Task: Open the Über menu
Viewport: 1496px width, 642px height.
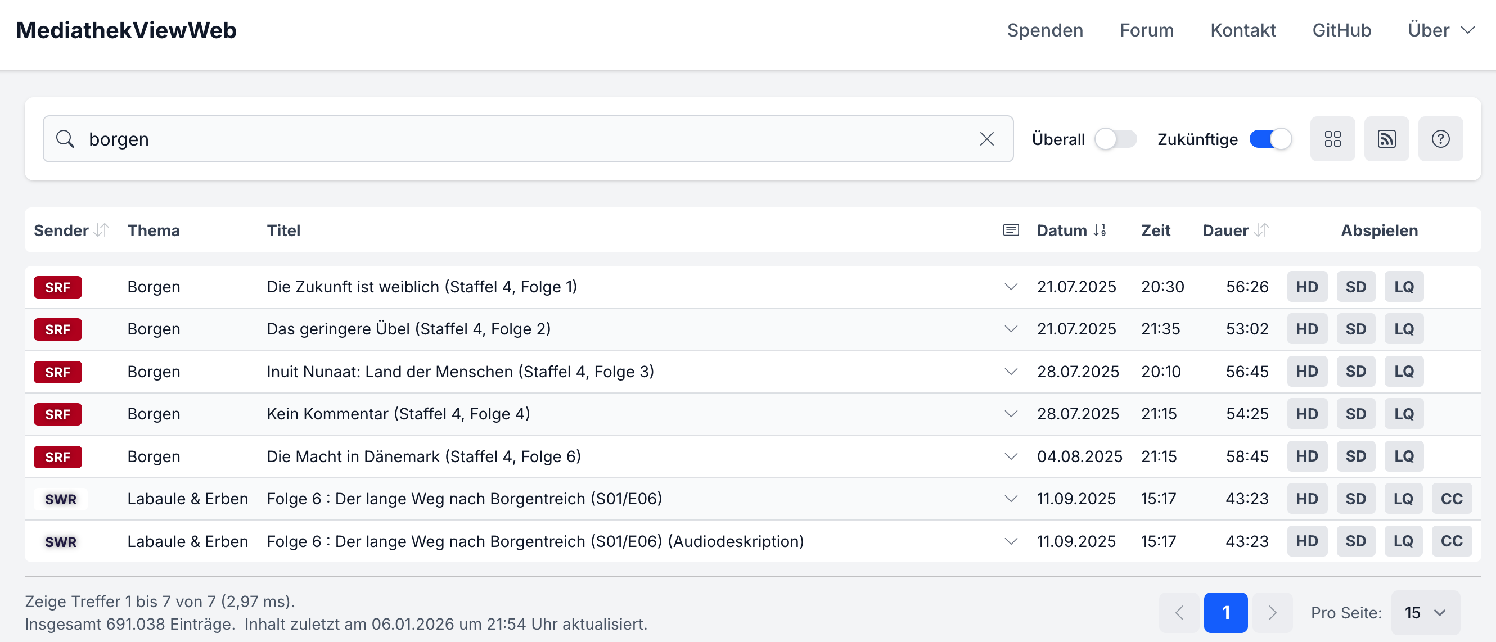Action: (x=1441, y=30)
